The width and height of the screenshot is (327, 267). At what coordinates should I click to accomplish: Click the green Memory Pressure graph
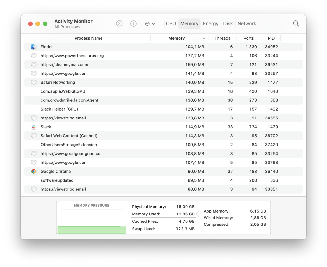pos(92,230)
